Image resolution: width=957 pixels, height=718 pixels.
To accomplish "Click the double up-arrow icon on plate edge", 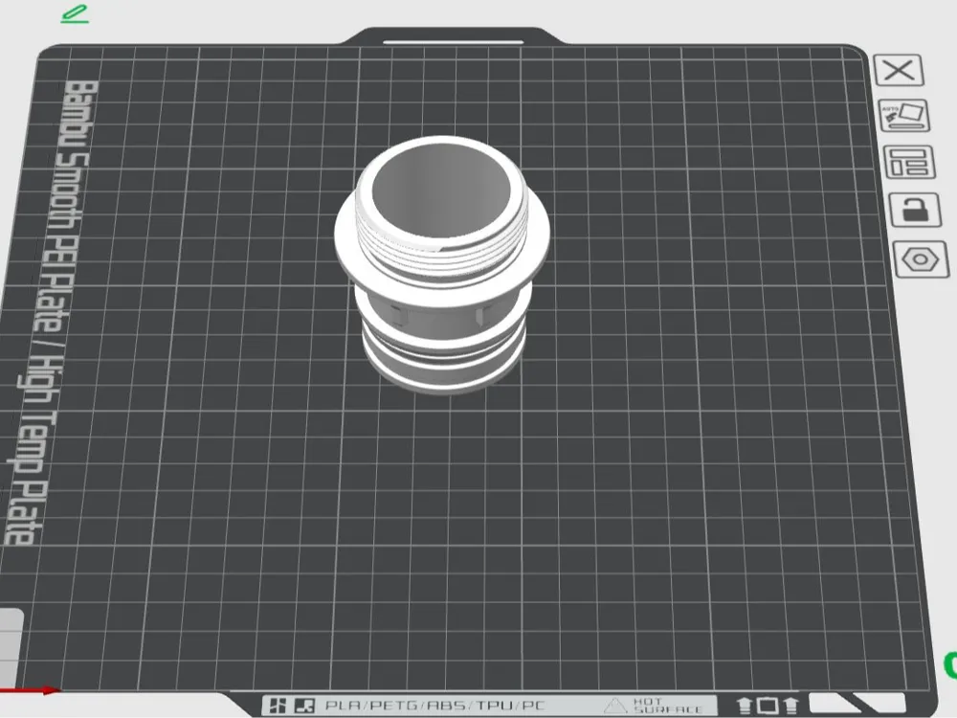I will pos(768,706).
